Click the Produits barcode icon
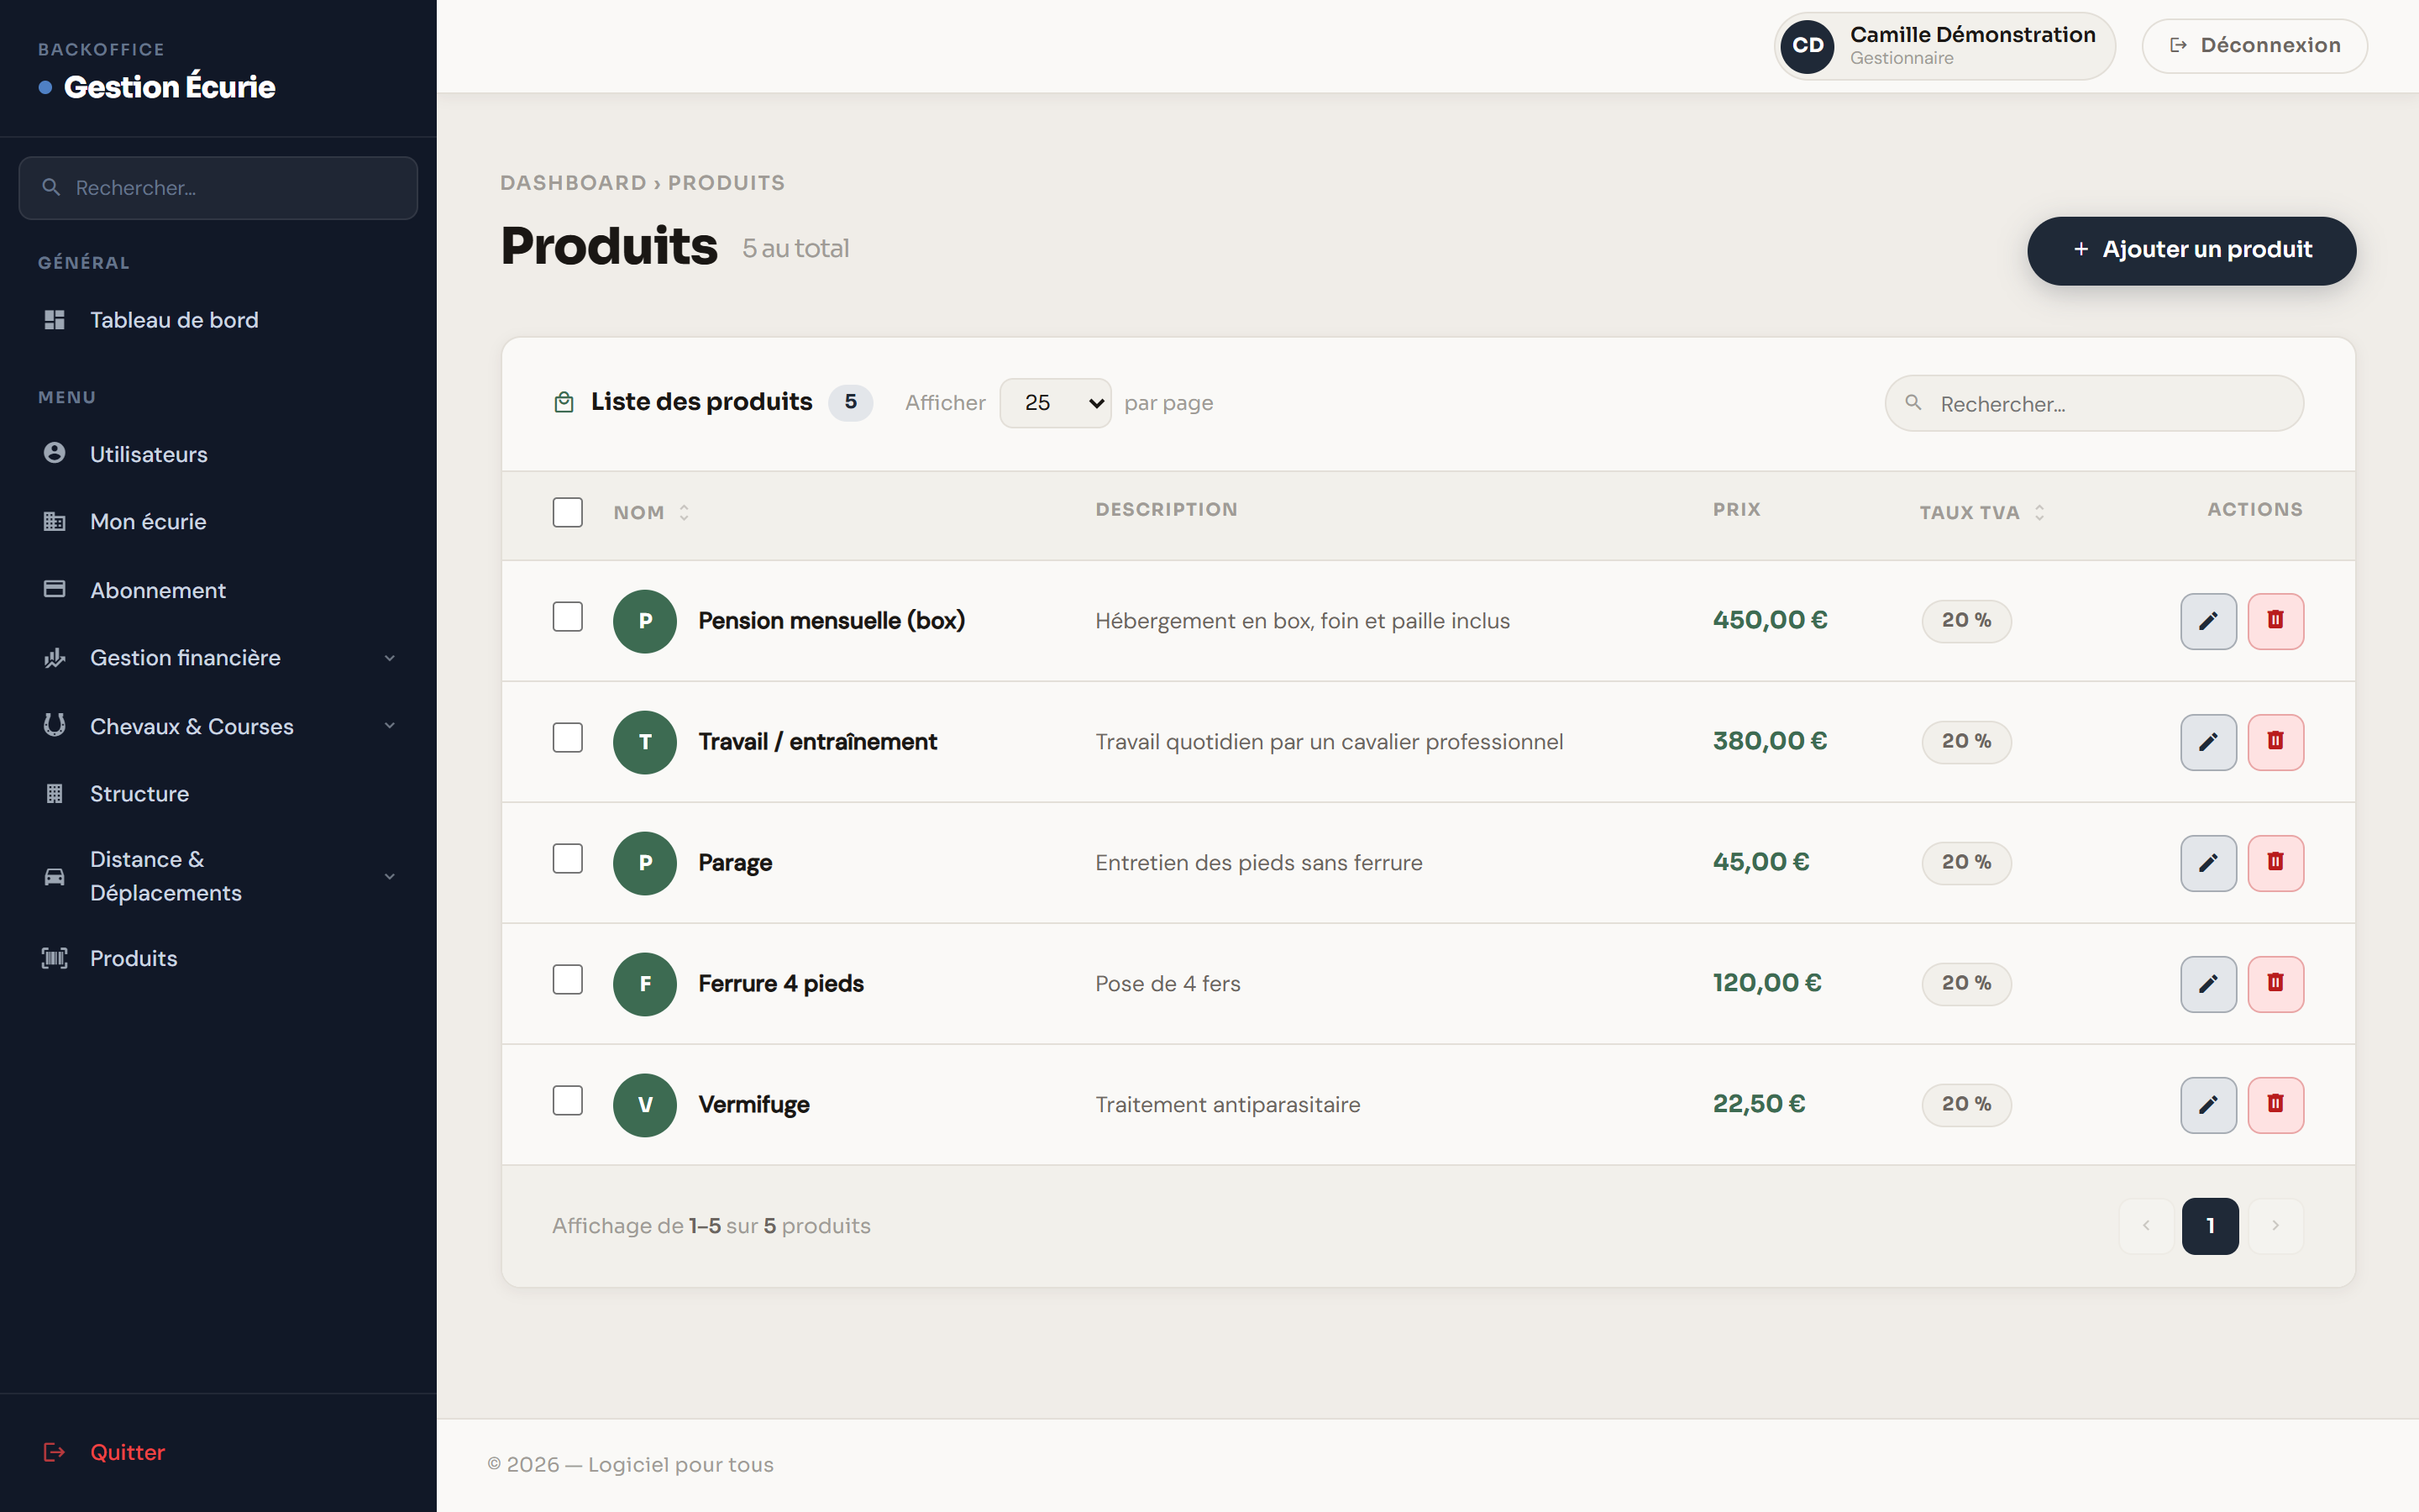 tap(55, 958)
